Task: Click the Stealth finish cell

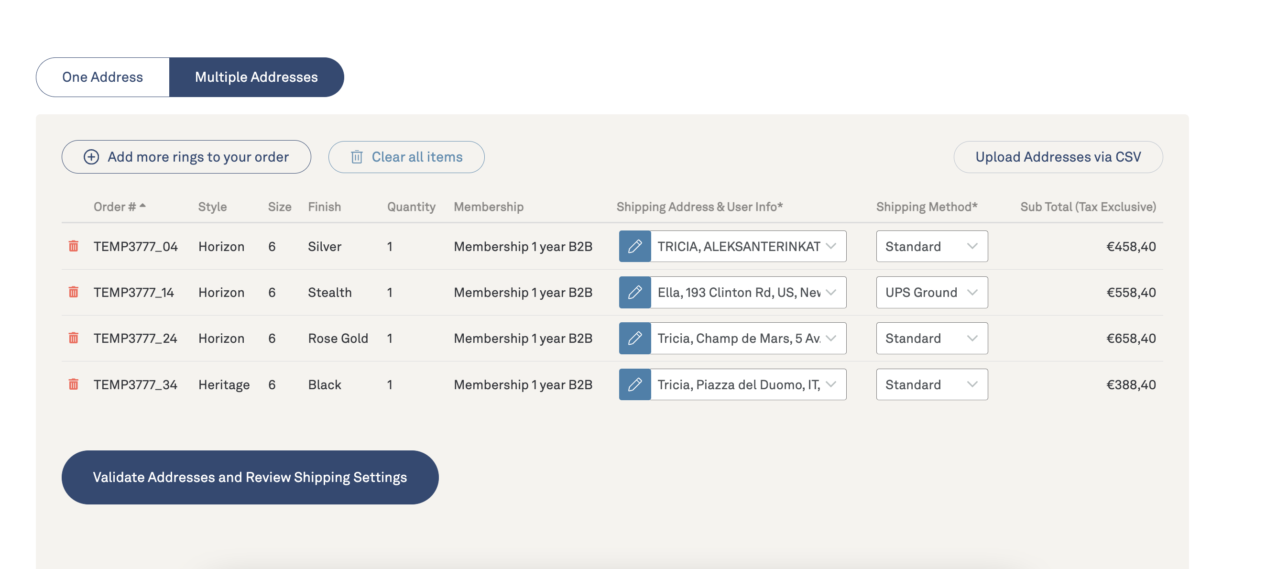Action: [330, 292]
